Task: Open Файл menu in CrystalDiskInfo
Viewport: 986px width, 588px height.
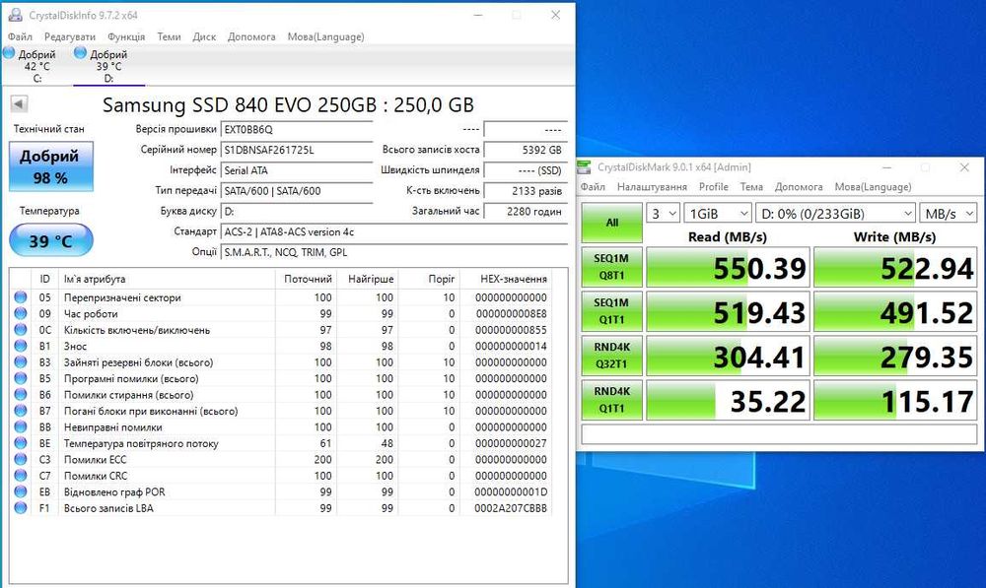Action: 20,36
